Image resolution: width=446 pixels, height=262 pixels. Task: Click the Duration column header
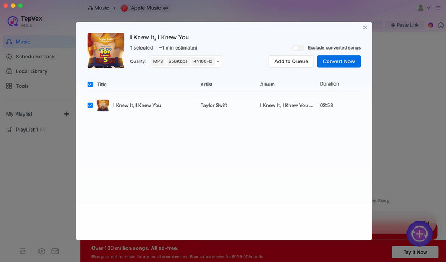click(x=329, y=84)
